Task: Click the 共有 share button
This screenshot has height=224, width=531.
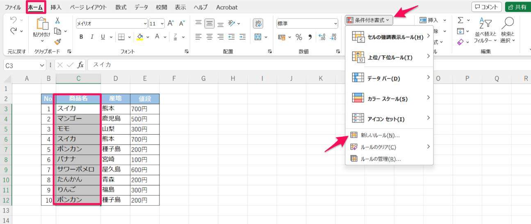Action: coord(517,7)
